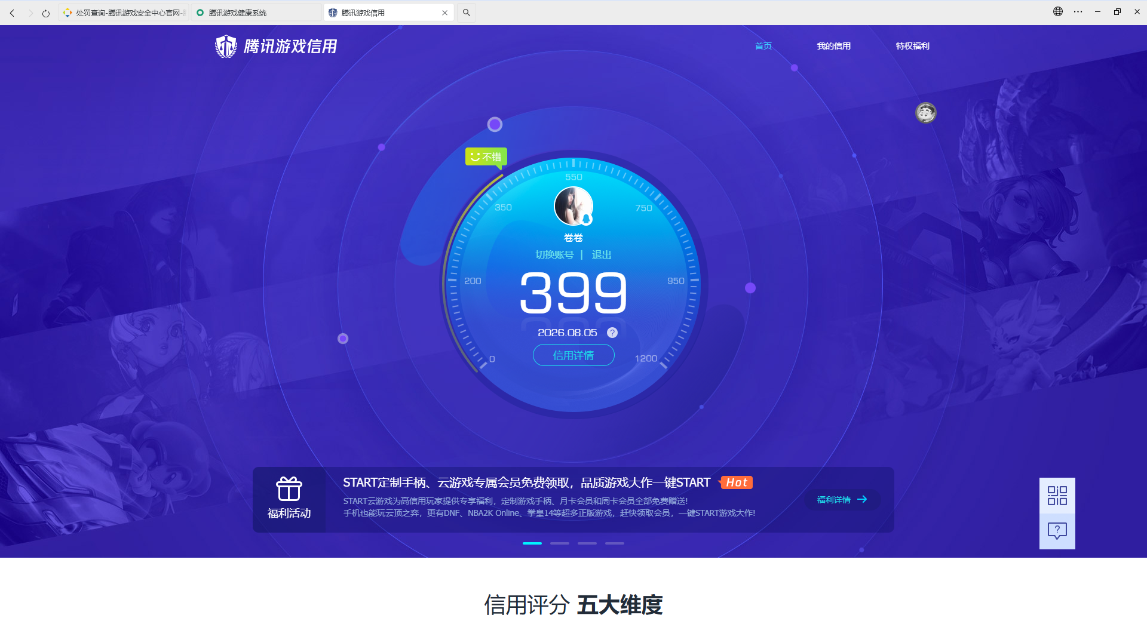Click 切换账号 to switch account
The height and width of the screenshot is (621, 1147).
[x=554, y=255]
